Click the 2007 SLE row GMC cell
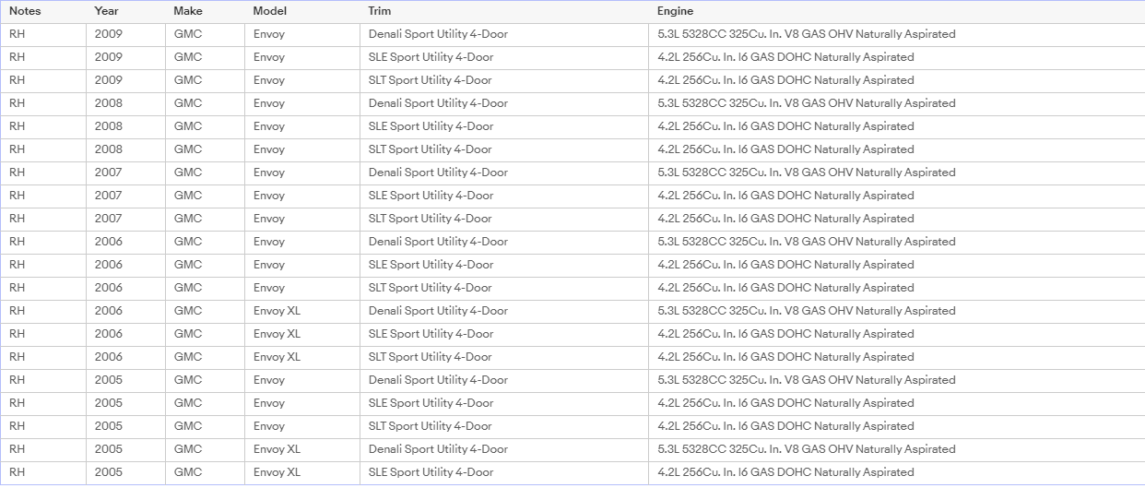 [206, 196]
